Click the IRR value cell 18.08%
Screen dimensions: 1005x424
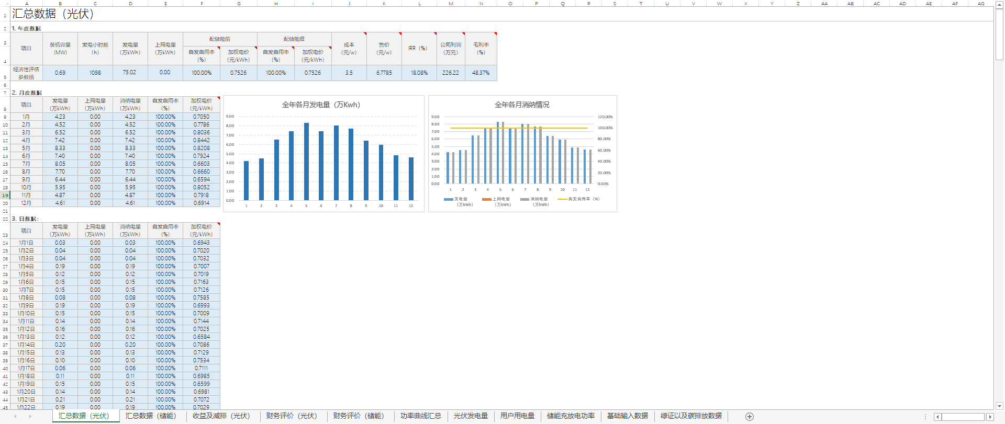(x=419, y=73)
